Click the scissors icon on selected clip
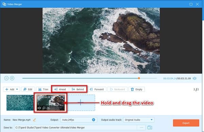The height and width of the screenshot is (132, 204). tap(48, 108)
